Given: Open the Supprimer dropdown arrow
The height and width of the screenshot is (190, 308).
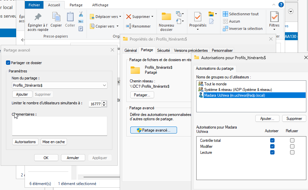Looking at the screenshot, I should coord(152,17).
